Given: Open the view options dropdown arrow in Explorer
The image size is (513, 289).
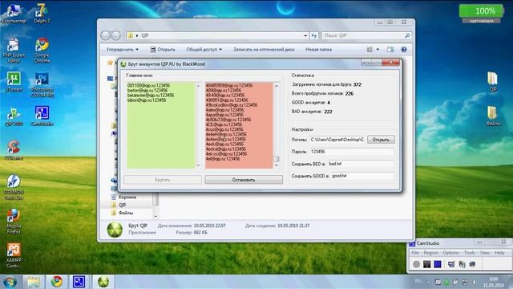Looking at the screenshot, I should pos(378,50).
